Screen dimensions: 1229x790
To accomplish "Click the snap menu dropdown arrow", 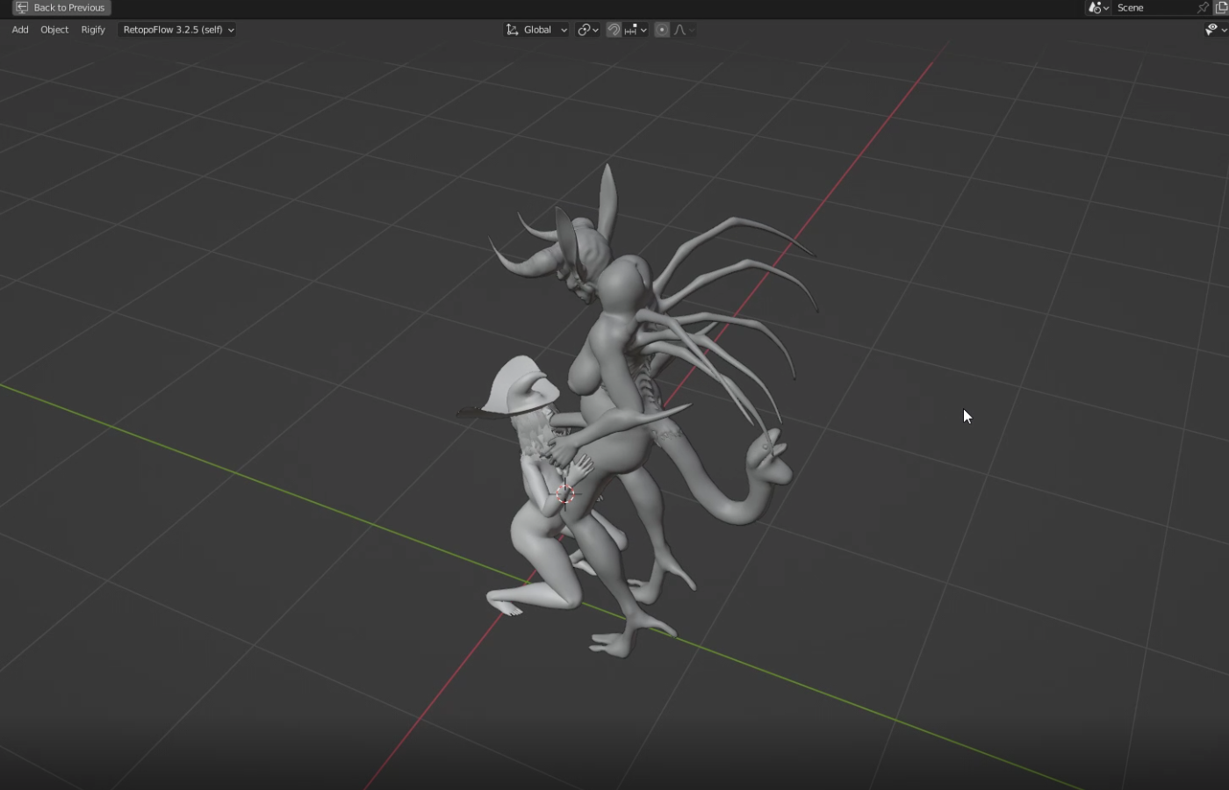I will click(x=643, y=30).
